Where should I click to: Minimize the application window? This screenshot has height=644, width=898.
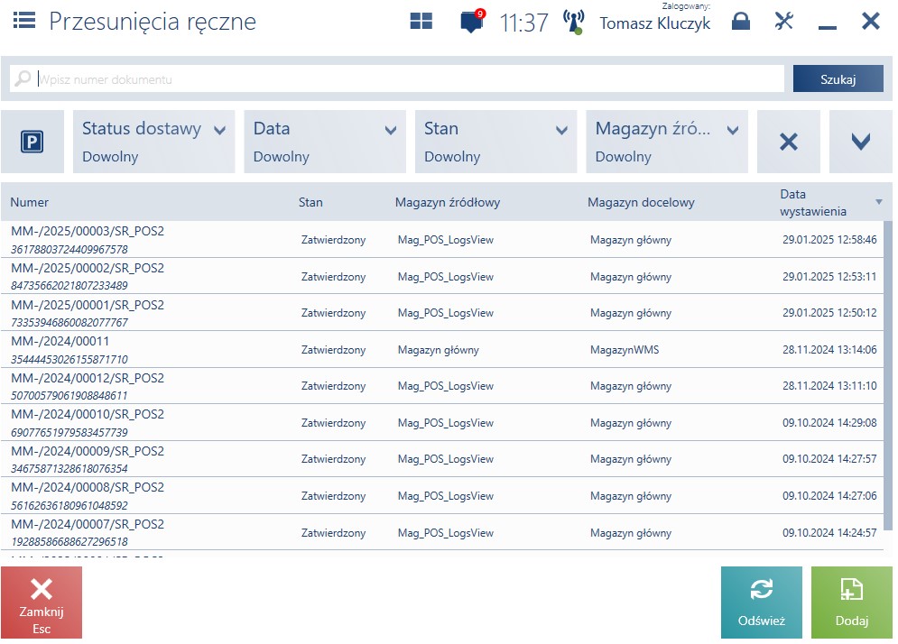coord(827,27)
